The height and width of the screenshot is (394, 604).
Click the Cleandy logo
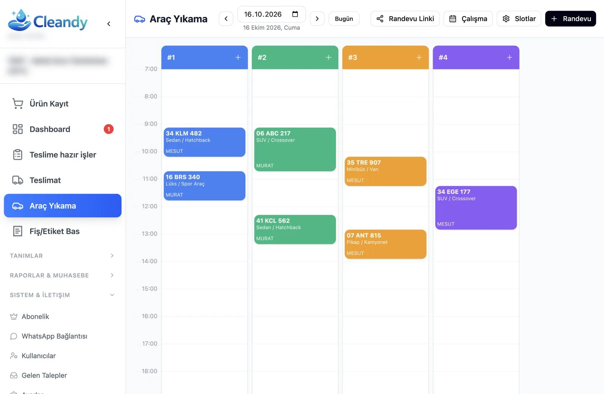(x=48, y=21)
